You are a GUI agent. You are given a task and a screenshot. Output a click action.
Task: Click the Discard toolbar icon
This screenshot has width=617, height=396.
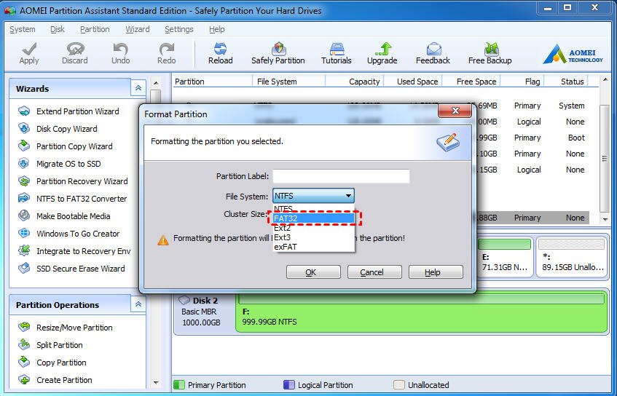[75, 53]
